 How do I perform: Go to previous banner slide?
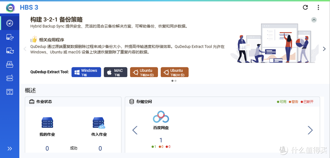click(x=25, y=49)
